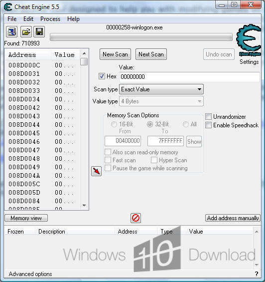Click the Show button
Image resolution: width=265 pixels, height=282 pixels.
point(194,142)
